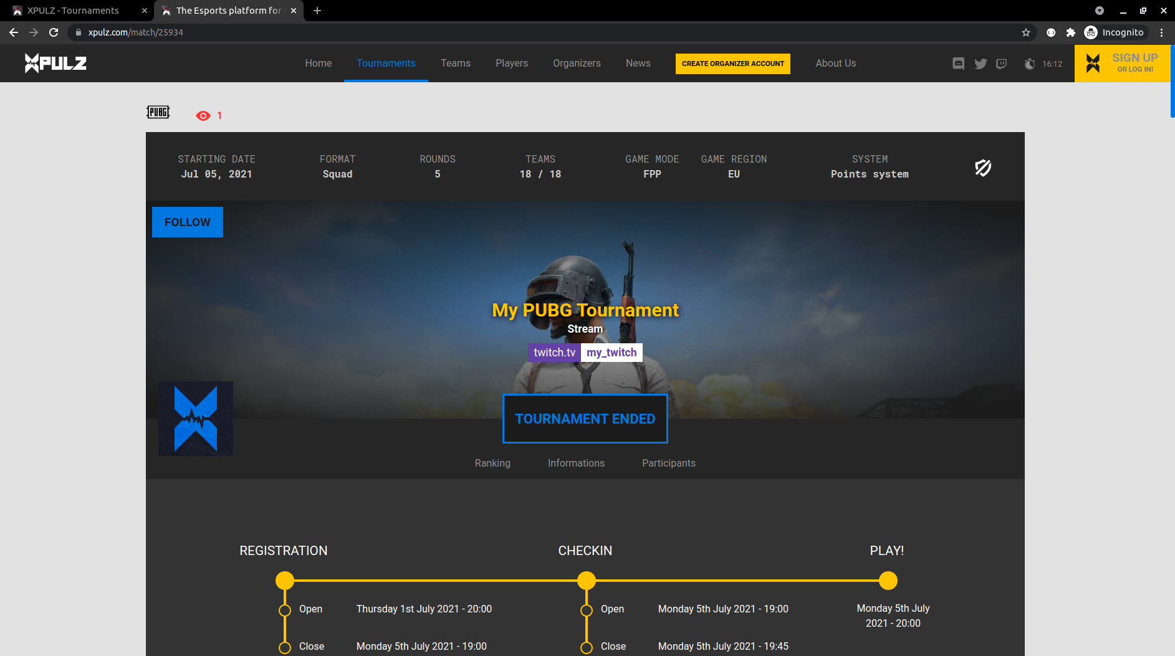1175x656 pixels.
Task: Click the PUBG game logo icon
Action: pos(158,112)
